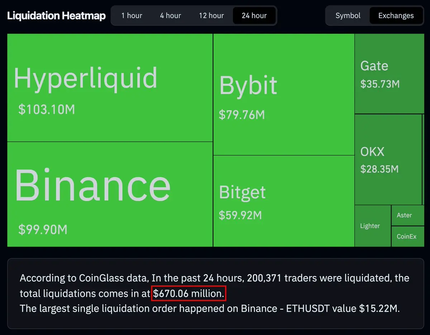The width and height of the screenshot is (430, 335).
Task: Toggle heatmap view to Symbol
Action: (348, 15)
